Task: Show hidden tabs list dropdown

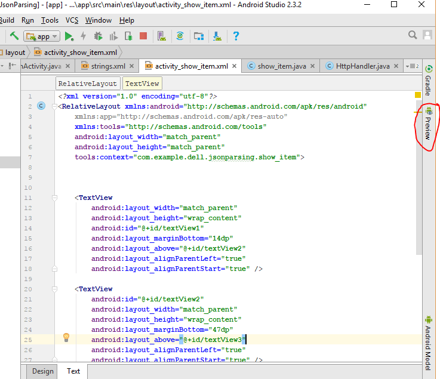Action: tap(412, 66)
